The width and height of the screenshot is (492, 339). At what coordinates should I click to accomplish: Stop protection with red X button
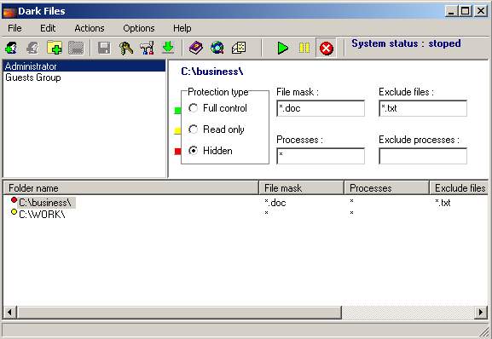327,49
